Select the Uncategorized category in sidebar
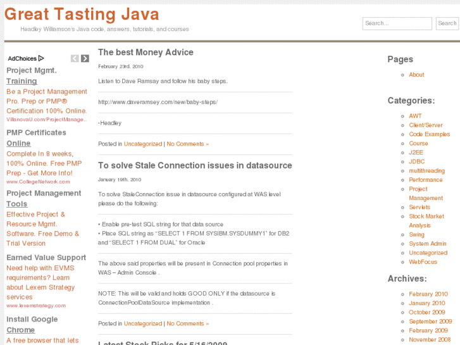Screen dimensions: 460x345 click(428, 253)
